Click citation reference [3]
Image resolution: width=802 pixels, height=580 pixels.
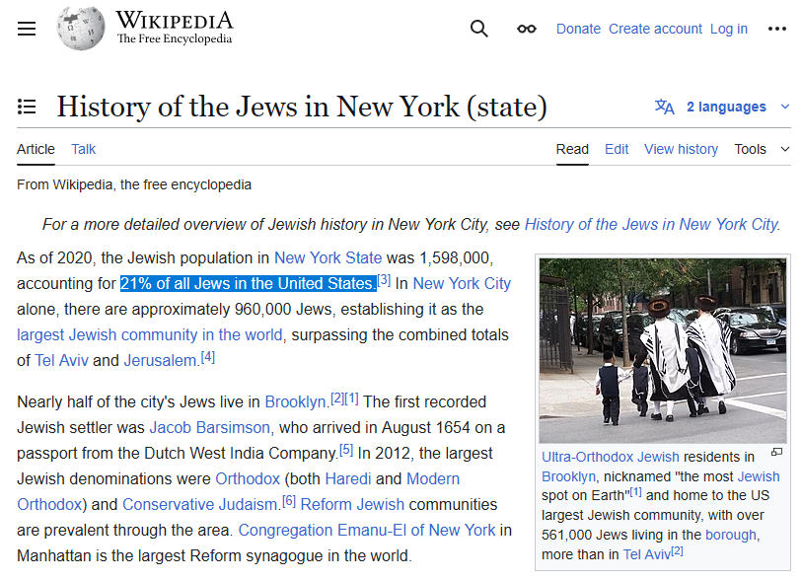click(384, 280)
